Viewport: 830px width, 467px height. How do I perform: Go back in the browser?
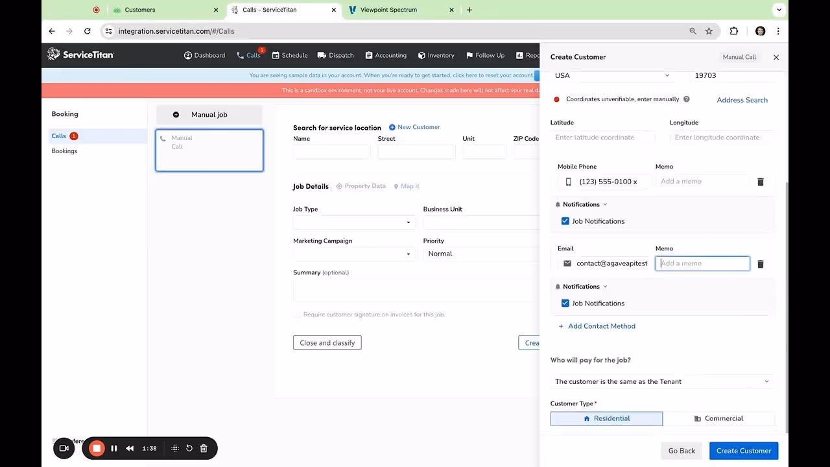[52, 31]
